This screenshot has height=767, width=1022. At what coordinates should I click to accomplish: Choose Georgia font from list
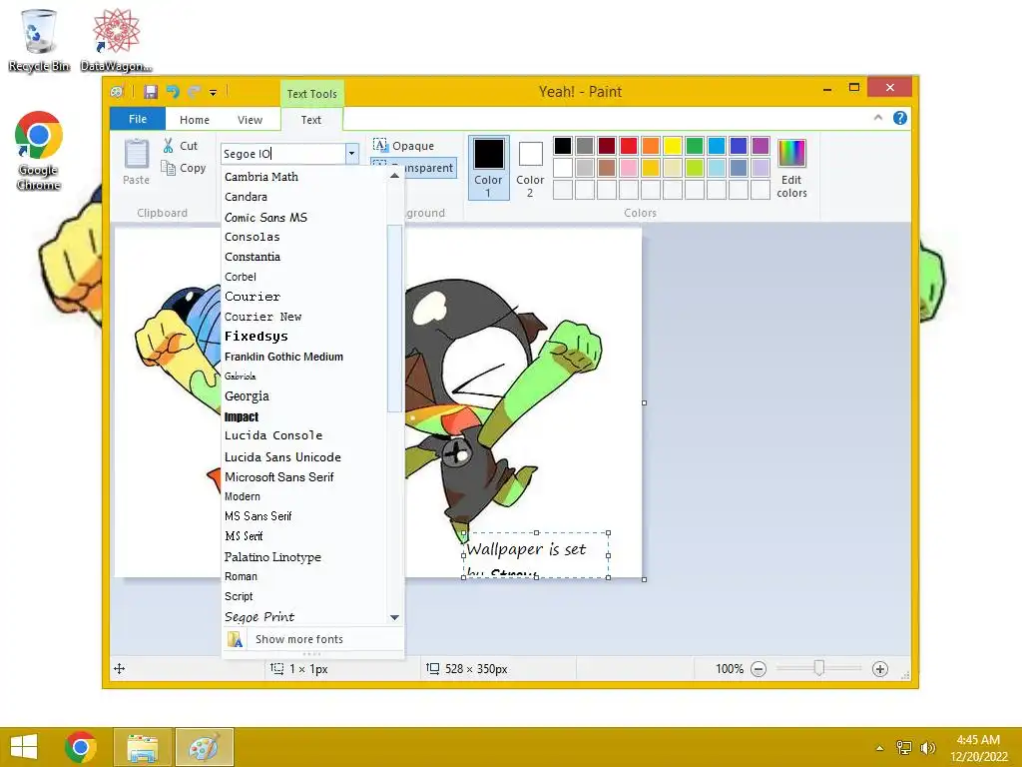[303, 395]
